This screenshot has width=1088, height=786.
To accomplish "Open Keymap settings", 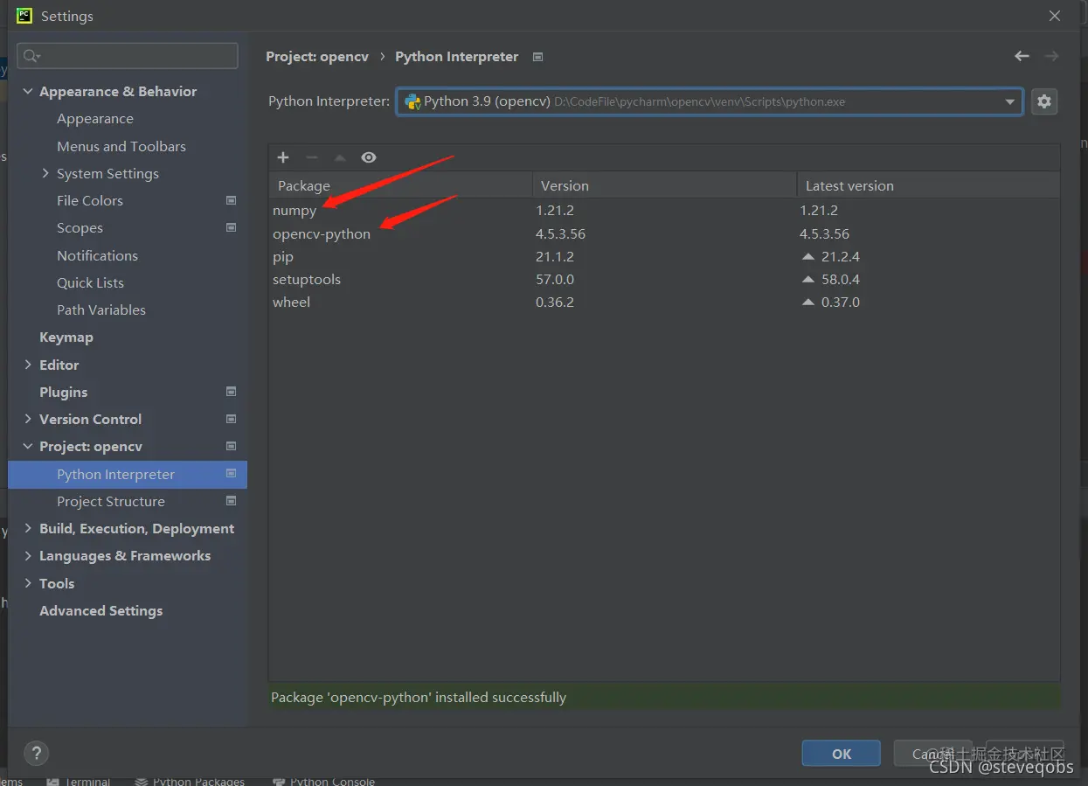I will (x=66, y=337).
